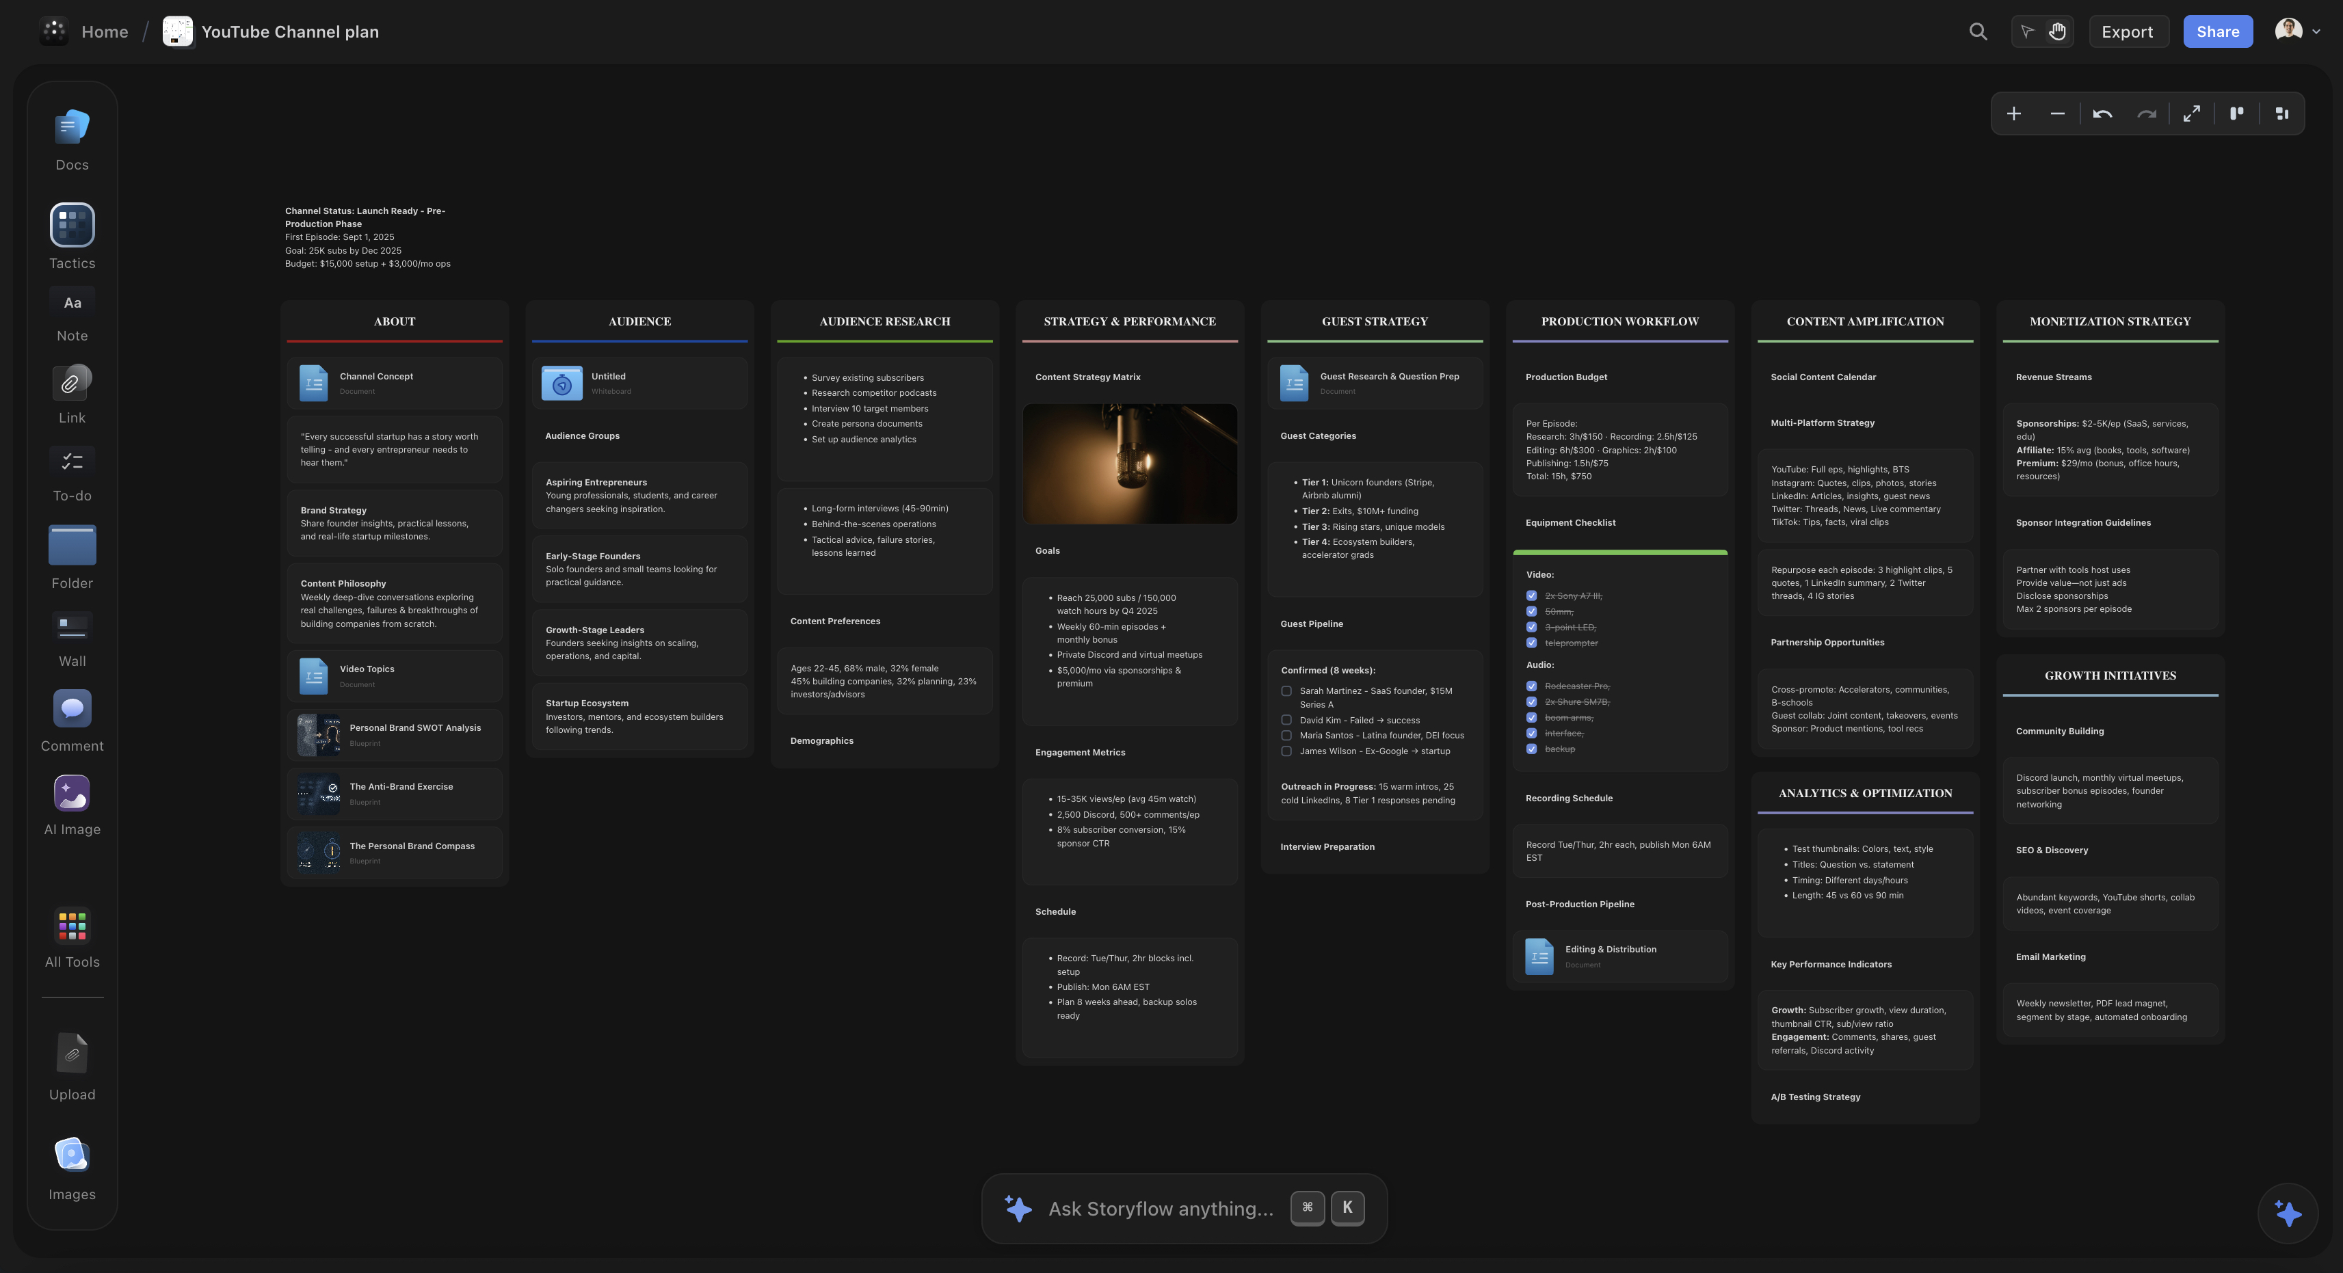Uncheck the teleprompter equipment item

coord(1532,642)
